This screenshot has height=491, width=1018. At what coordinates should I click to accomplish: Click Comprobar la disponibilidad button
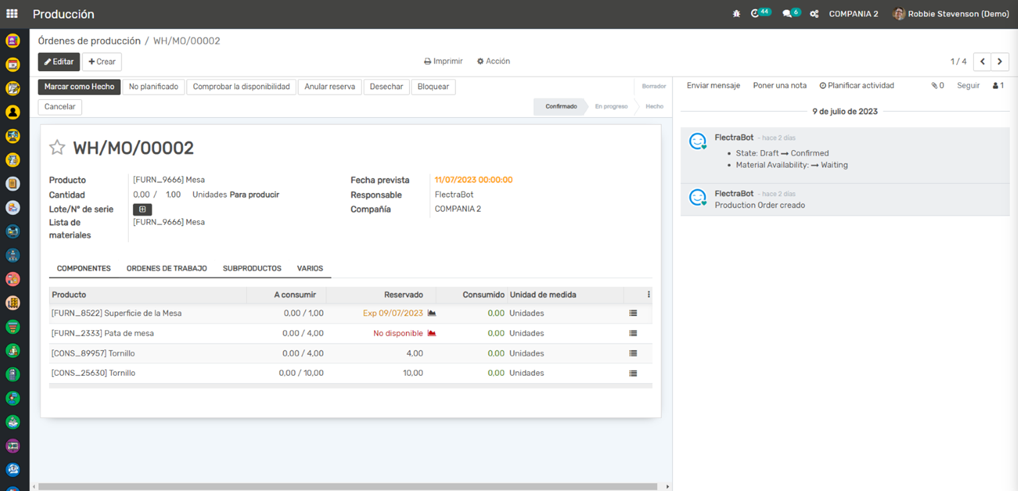(x=241, y=86)
